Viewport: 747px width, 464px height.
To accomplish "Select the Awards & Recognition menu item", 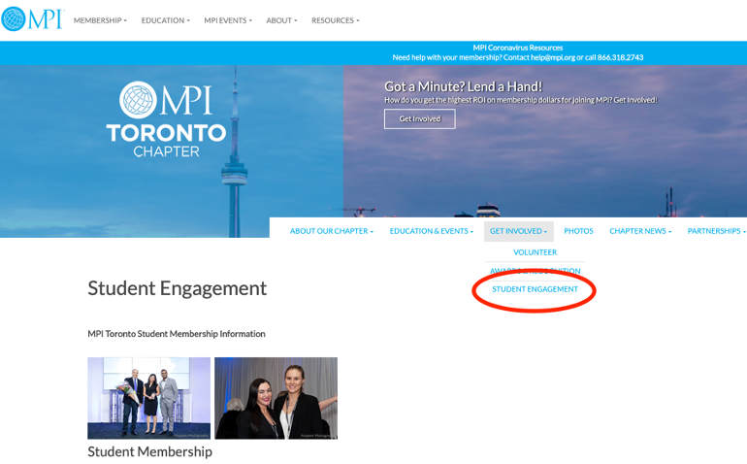I will (535, 271).
